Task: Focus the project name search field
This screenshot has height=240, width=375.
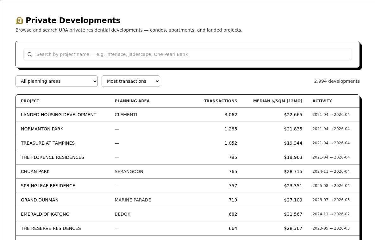Action: (x=187, y=54)
